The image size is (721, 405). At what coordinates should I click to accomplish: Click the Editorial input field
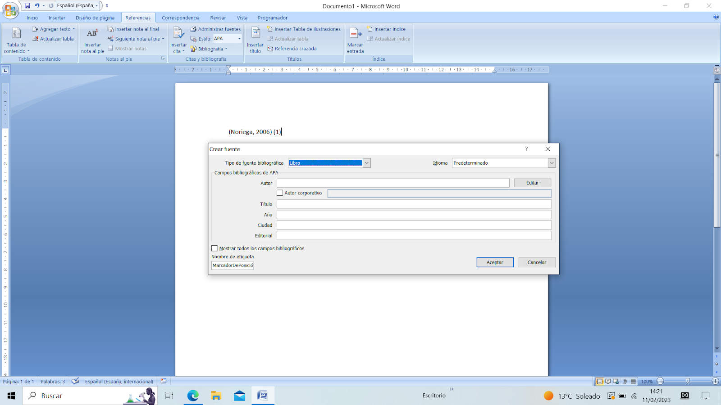[x=414, y=236]
